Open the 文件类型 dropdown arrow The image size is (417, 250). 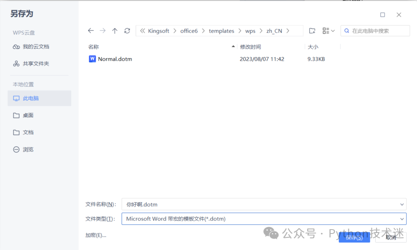point(402,219)
